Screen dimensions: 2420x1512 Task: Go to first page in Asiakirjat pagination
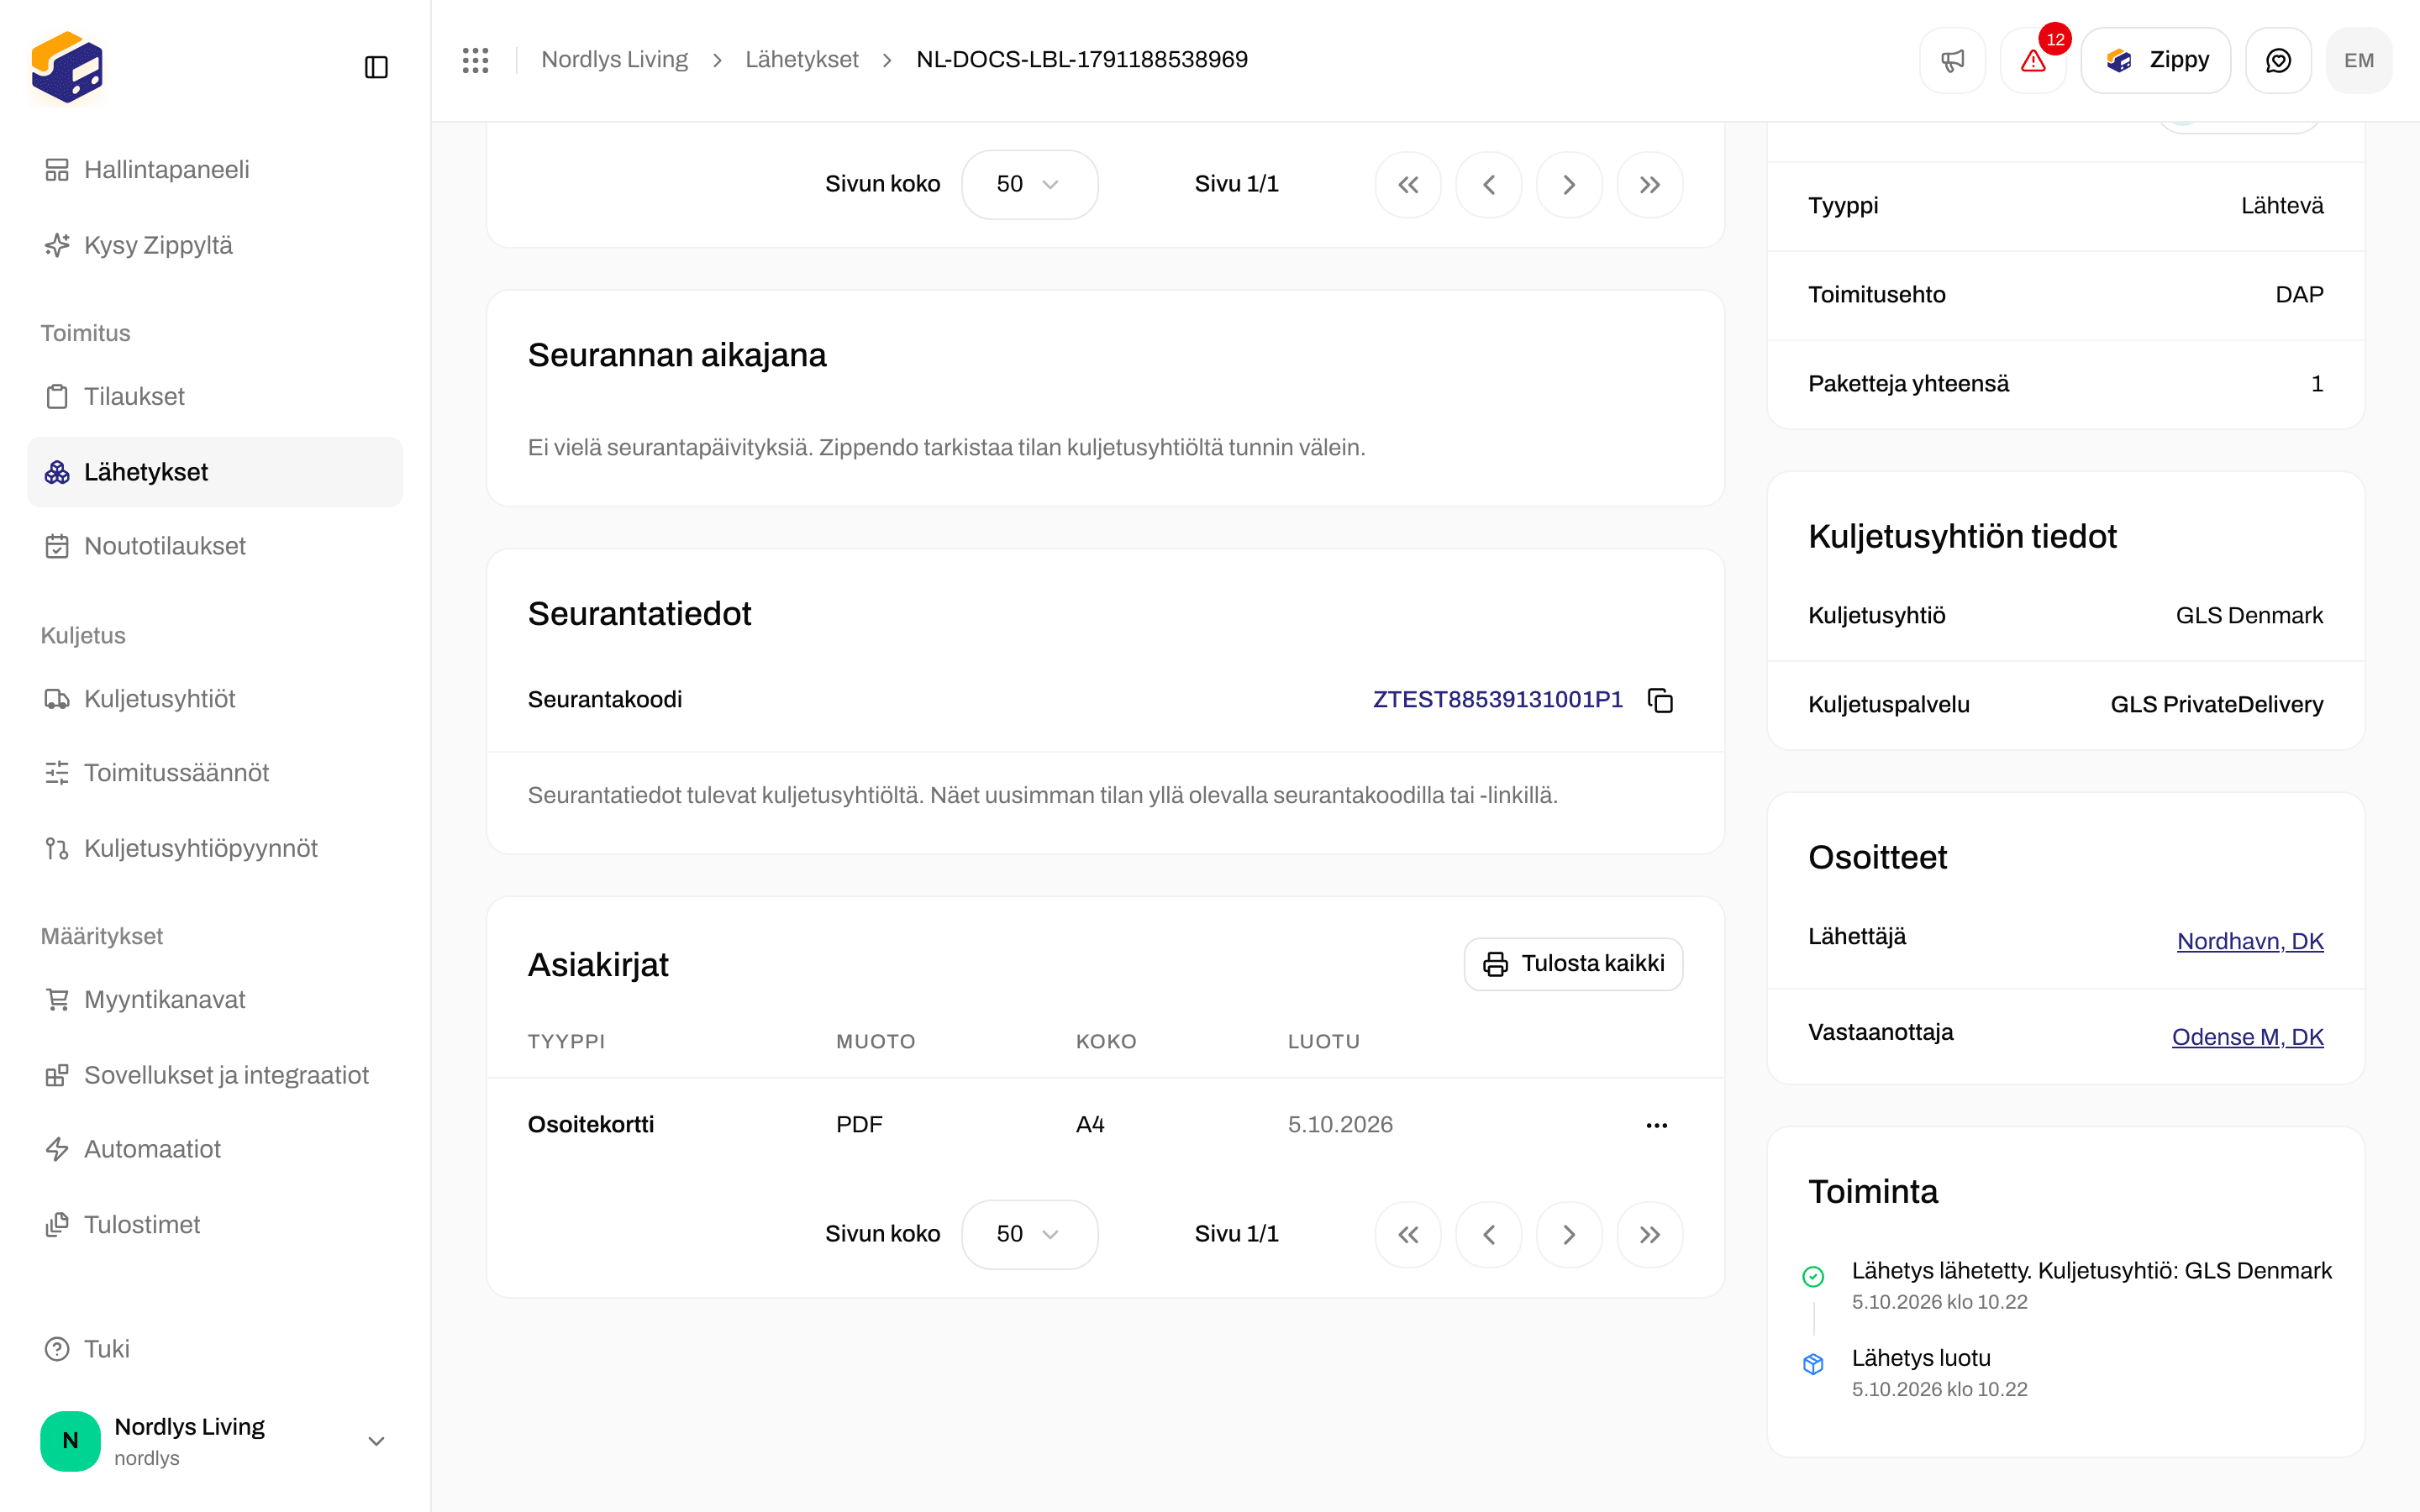1408,1234
